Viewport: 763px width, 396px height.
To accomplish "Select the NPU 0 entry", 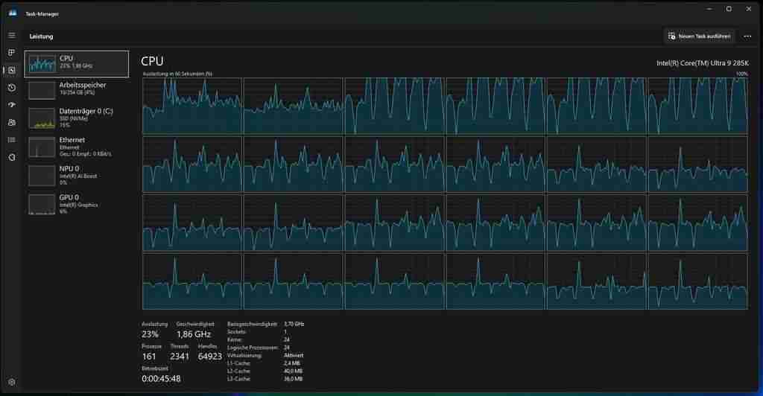I will click(x=77, y=176).
